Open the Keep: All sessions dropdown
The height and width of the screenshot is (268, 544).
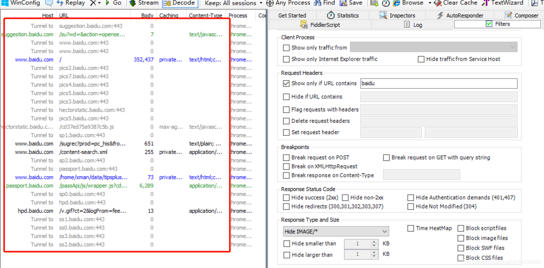pos(233,3)
